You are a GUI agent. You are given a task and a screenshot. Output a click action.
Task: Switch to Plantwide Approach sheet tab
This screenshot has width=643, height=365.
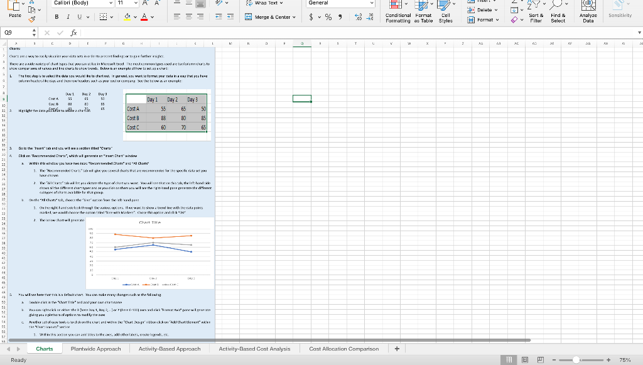point(95,349)
